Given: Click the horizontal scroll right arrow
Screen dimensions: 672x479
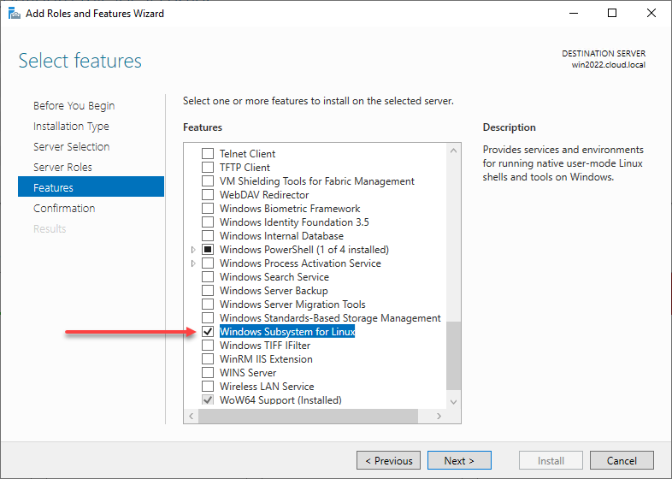Looking at the screenshot, I should (439, 416).
